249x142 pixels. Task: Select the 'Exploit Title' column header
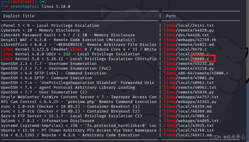point(19,16)
